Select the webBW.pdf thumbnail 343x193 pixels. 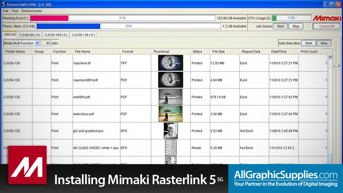tap(170, 97)
